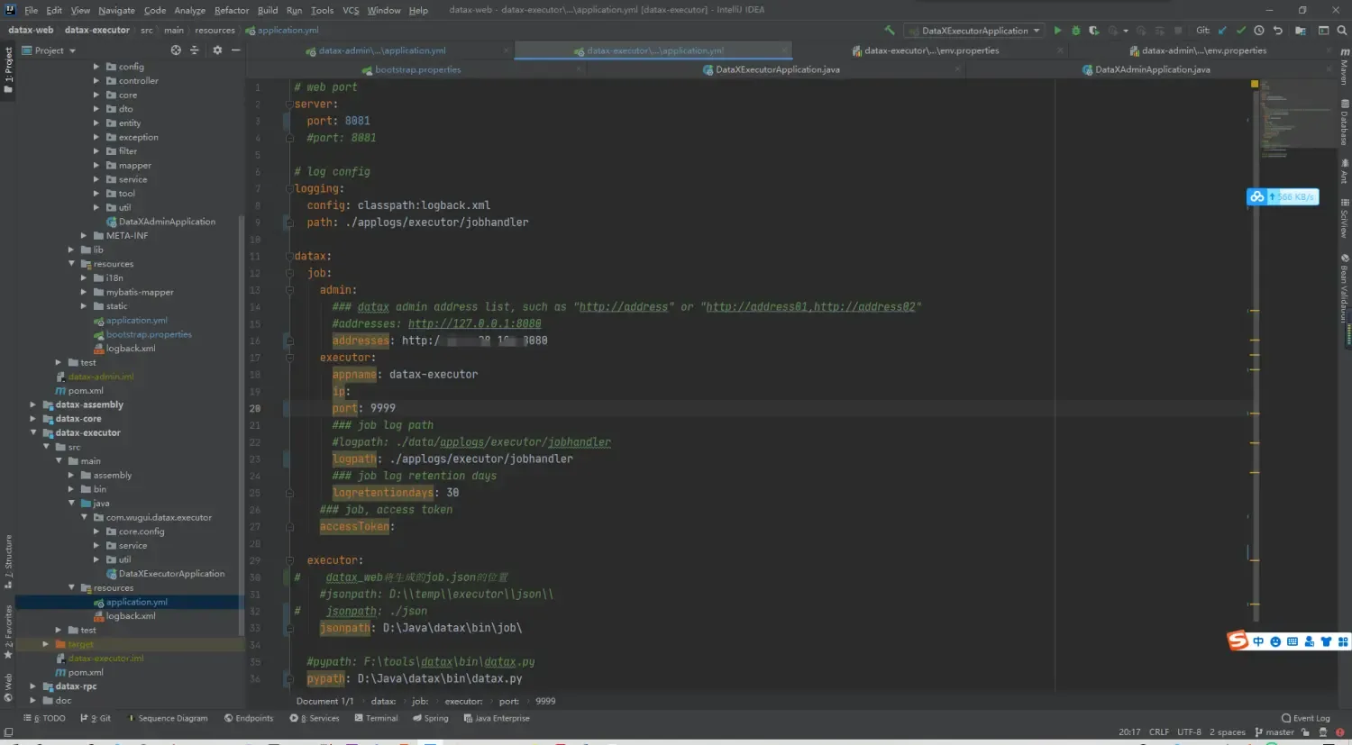Click the editor scrollbar error stripe marker

pos(1254,82)
